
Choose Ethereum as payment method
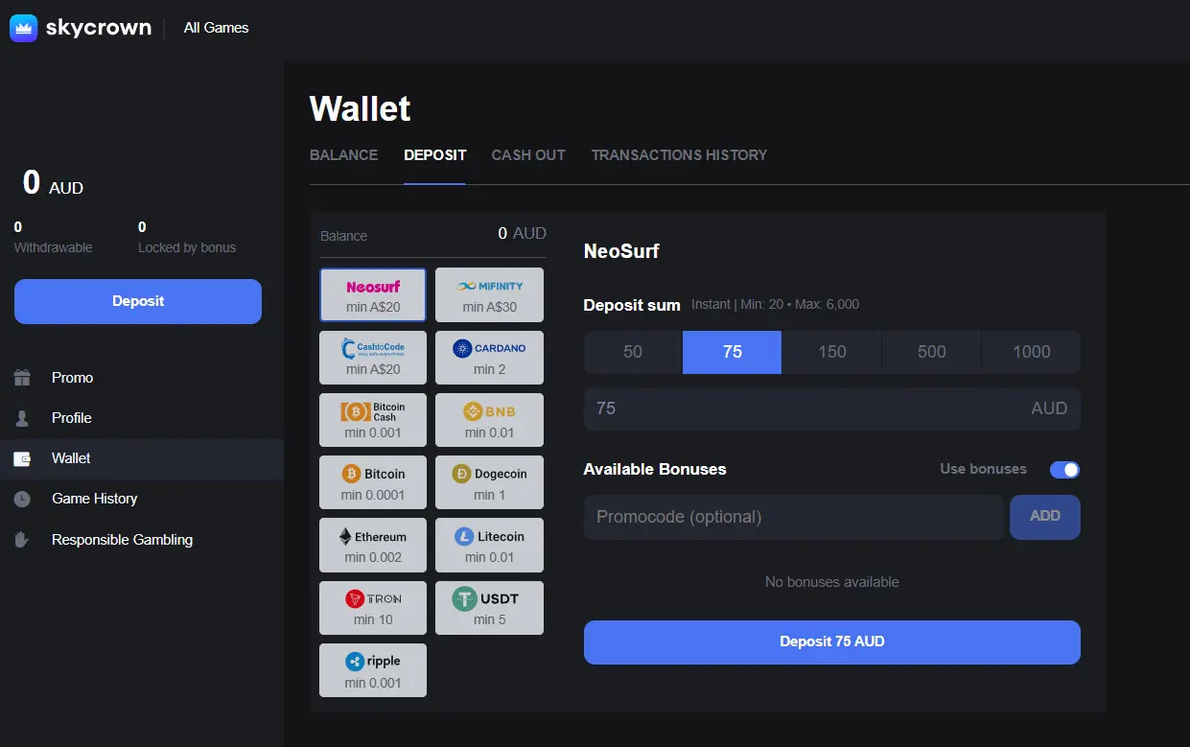tap(373, 546)
